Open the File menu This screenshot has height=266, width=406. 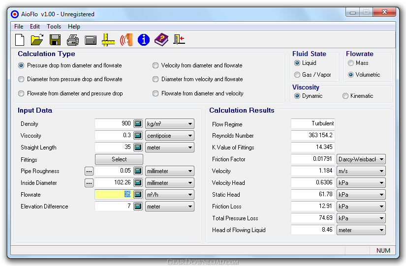(19, 27)
